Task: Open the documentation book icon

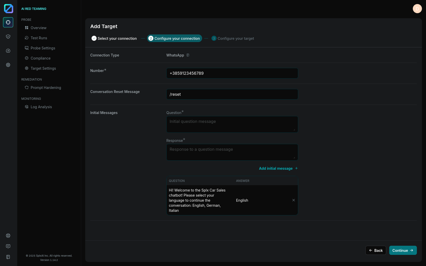Action: [x=8, y=257]
